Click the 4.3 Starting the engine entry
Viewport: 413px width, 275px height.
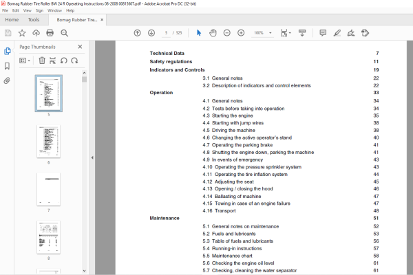pos(228,115)
